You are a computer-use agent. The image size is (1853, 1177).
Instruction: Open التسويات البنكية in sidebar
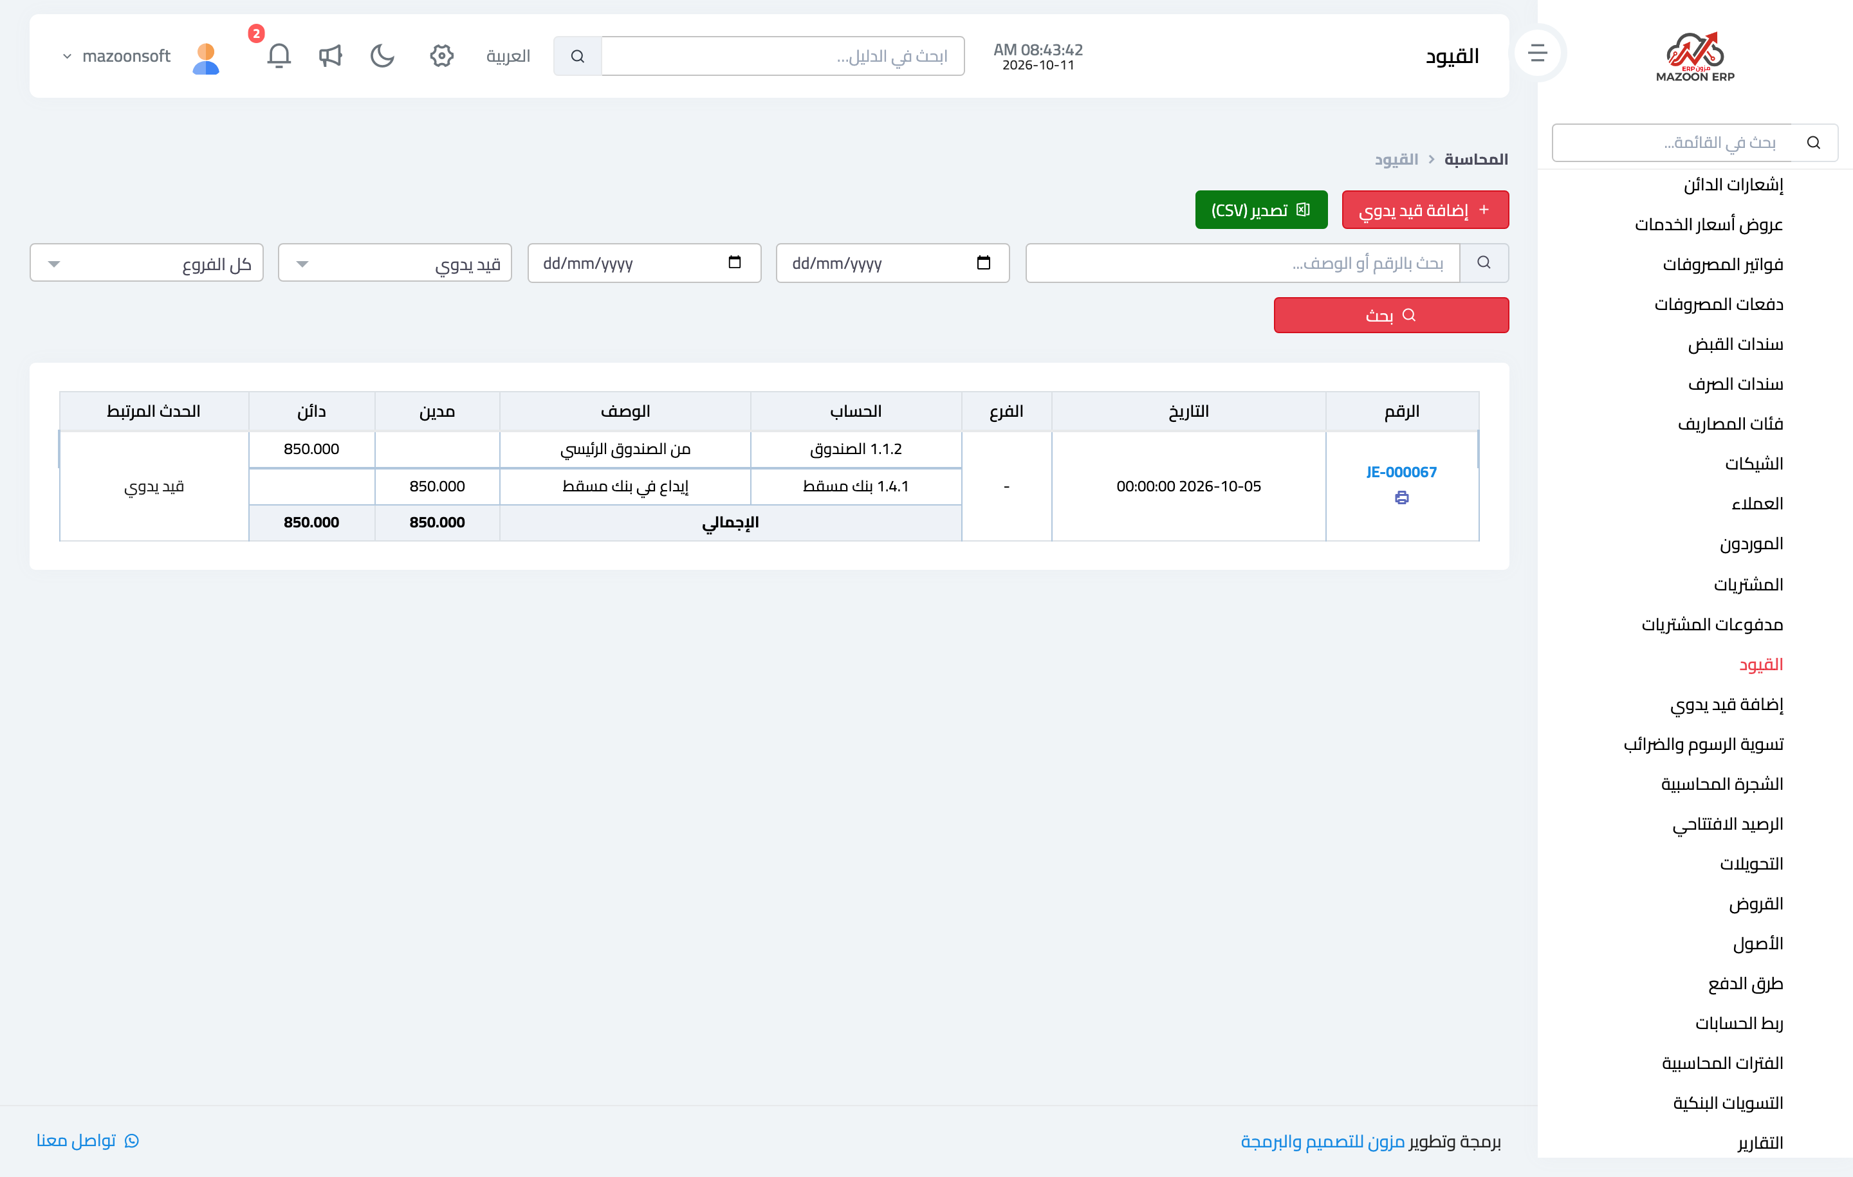[x=1728, y=1103]
